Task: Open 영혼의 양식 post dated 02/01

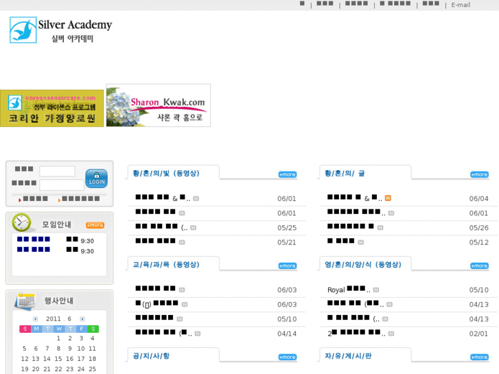Action: tap(356, 333)
